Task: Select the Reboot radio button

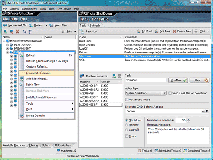Action: coord(127,125)
